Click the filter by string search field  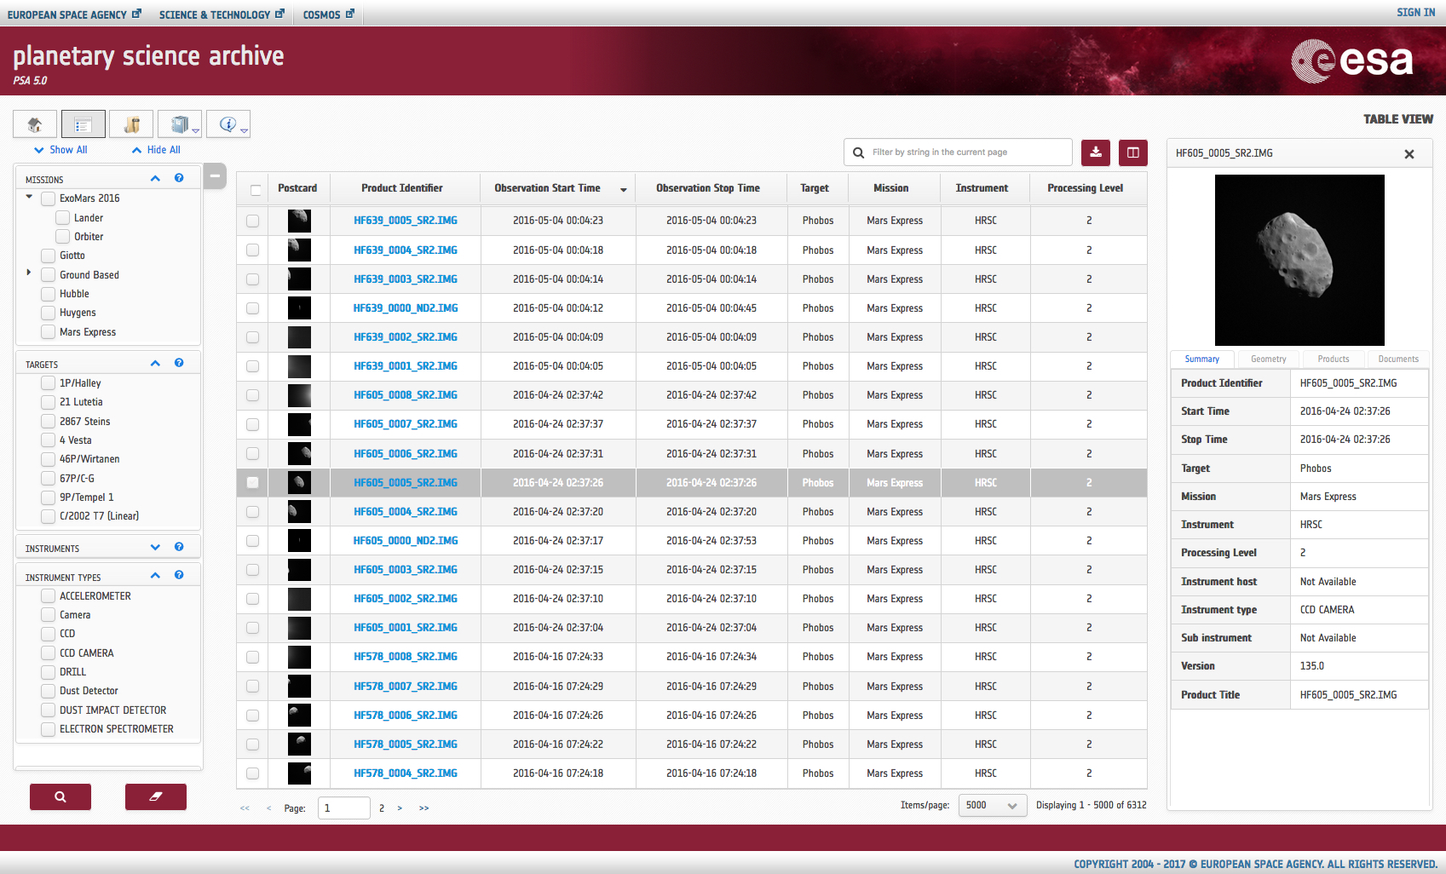pos(967,152)
